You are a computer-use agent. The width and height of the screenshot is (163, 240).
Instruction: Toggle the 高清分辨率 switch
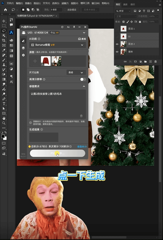(83, 79)
